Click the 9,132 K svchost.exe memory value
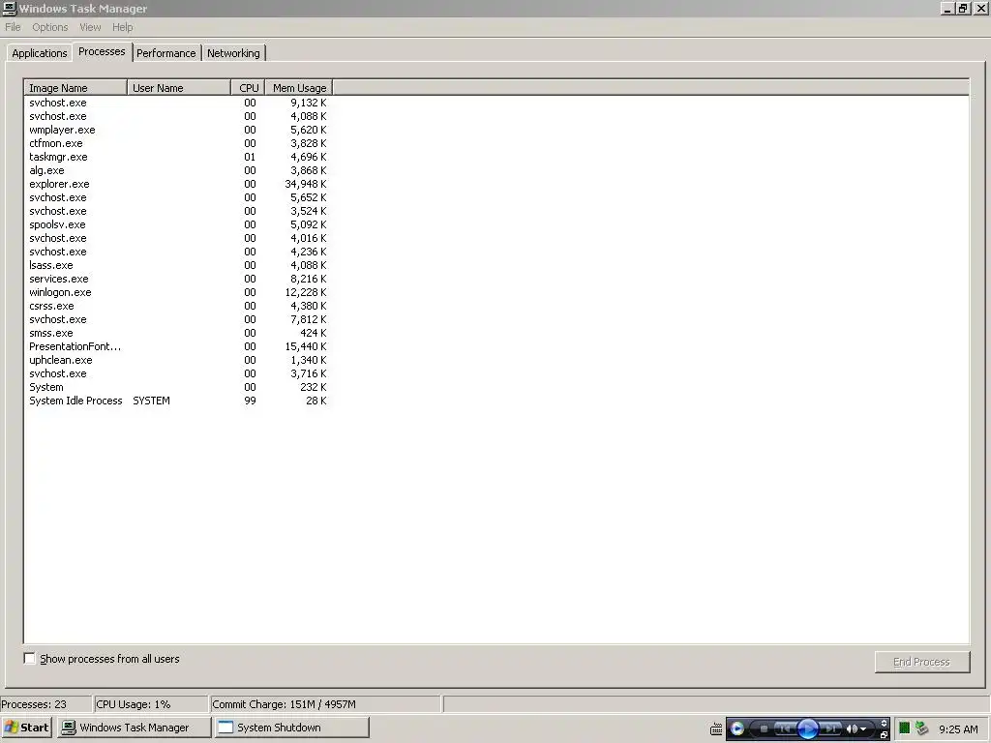This screenshot has width=991, height=743. (x=309, y=103)
